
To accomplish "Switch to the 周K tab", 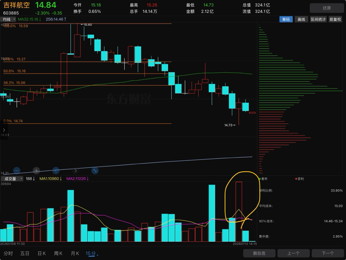I will [x=58, y=253].
